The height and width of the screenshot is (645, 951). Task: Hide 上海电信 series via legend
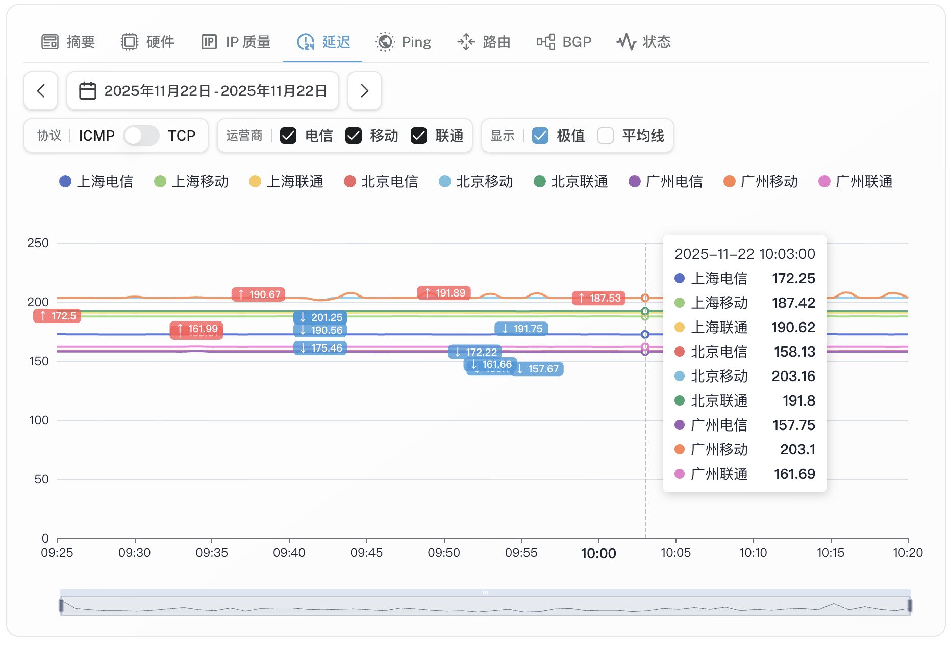[96, 182]
